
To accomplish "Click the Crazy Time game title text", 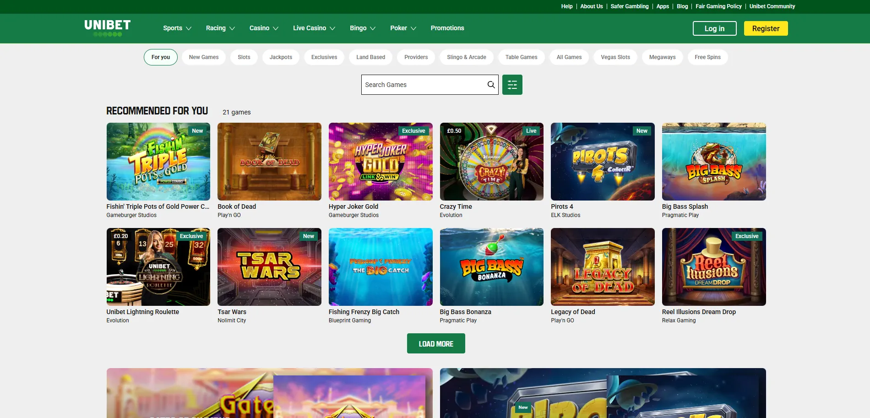I will tap(456, 206).
